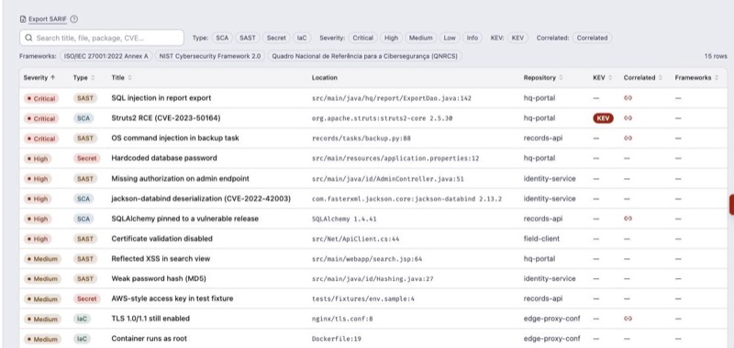Select 'OS command injection in backup task' title
Image resolution: width=734 pixels, height=348 pixels.
(x=175, y=138)
